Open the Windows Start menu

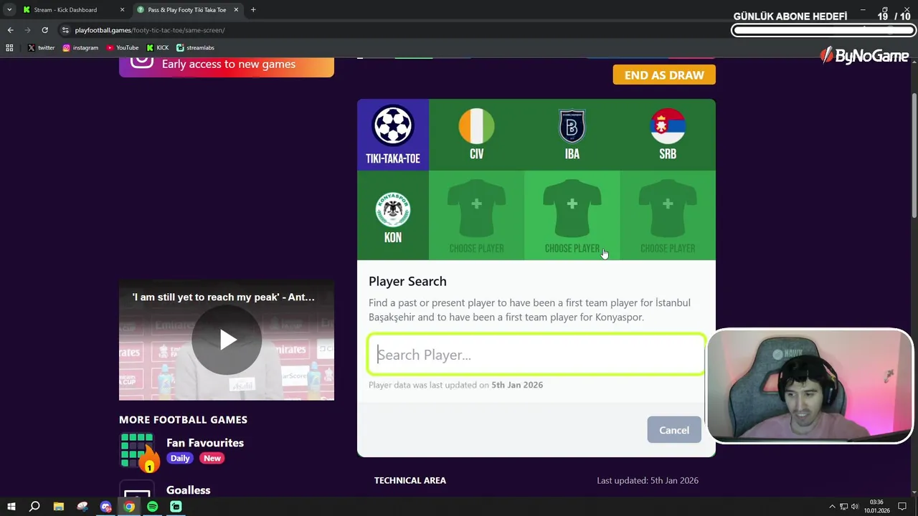pos(11,507)
